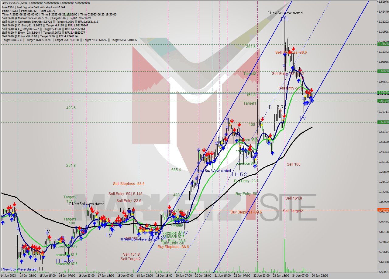Click the 5.361 price axis label
This screenshot has height=279, width=389.
[x=384, y=162]
